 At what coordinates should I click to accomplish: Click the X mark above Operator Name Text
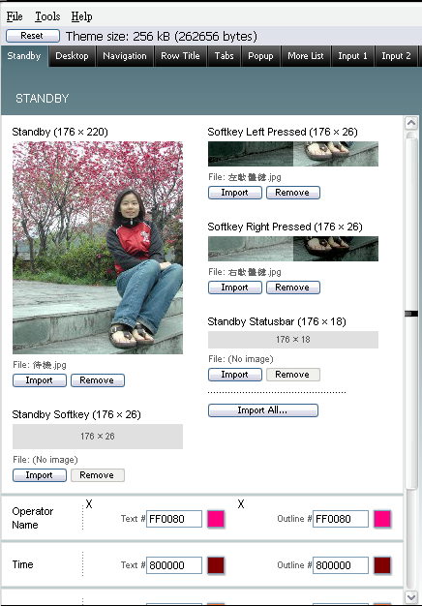coord(89,504)
